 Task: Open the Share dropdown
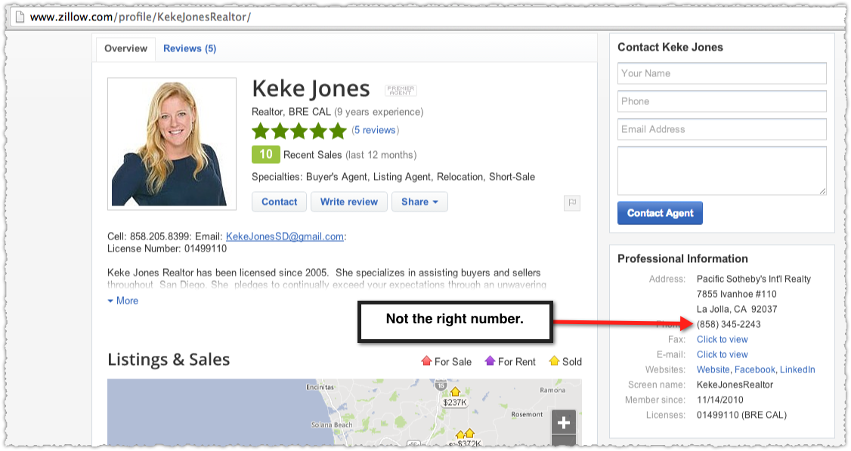click(x=419, y=202)
